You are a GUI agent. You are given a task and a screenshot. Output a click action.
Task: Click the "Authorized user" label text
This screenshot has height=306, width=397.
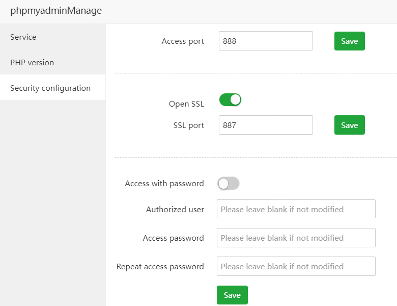(x=175, y=209)
